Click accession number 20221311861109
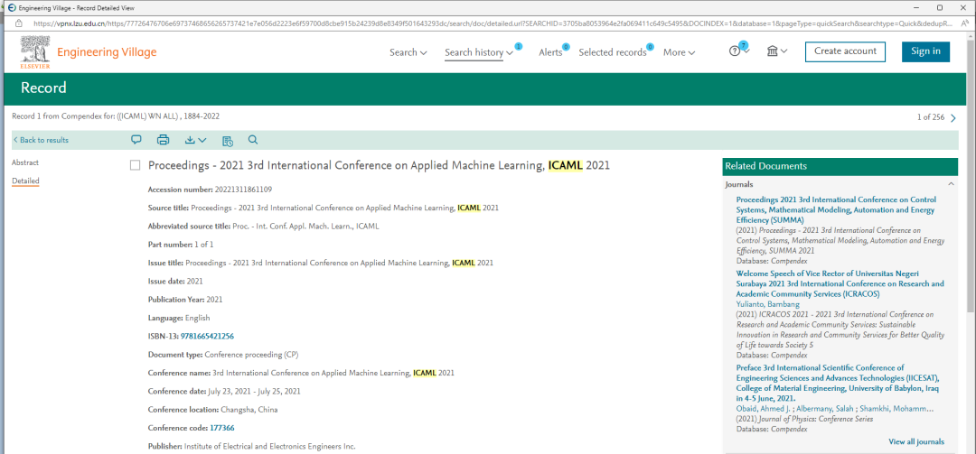Viewport: 976px width, 454px height. pos(243,189)
